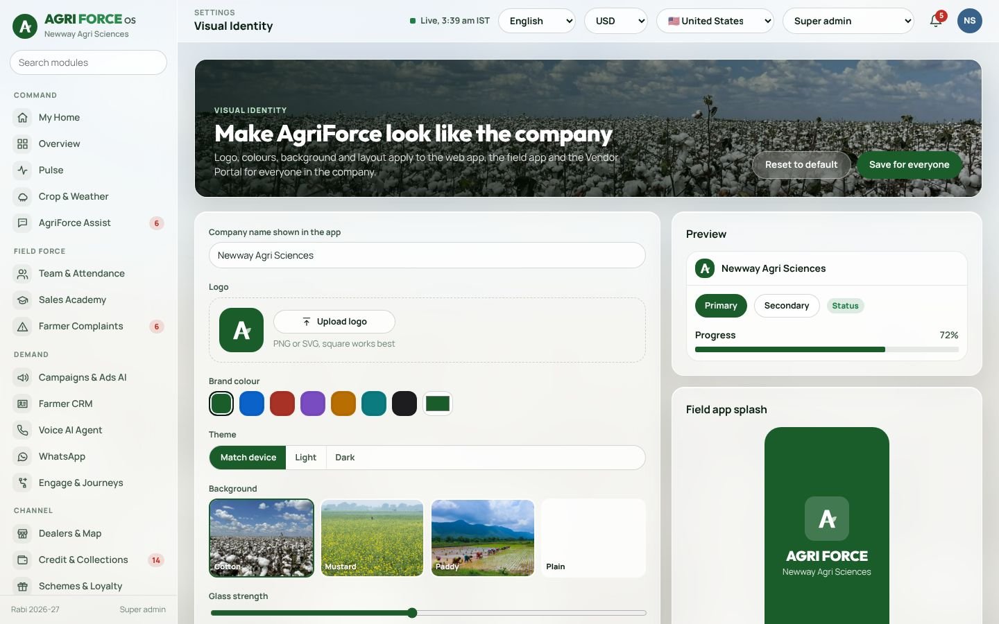The height and width of the screenshot is (624, 999).
Task: Click the Engage & Journeys flow icon
Action: [x=23, y=483]
